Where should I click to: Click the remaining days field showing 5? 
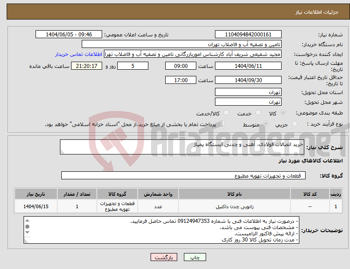(x=133, y=66)
